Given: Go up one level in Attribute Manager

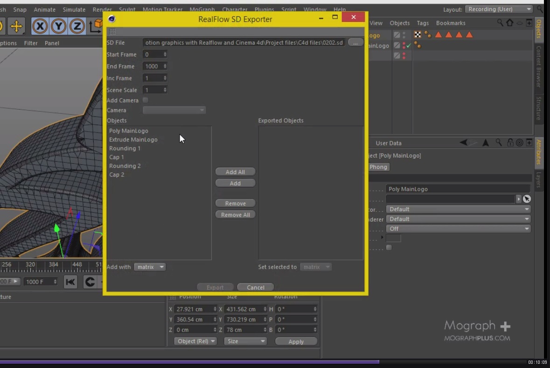Looking at the screenshot, I should [x=486, y=142].
